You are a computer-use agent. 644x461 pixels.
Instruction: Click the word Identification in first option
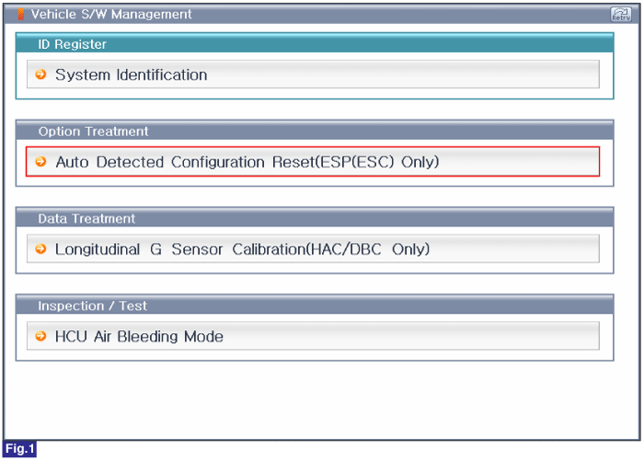[x=162, y=75]
